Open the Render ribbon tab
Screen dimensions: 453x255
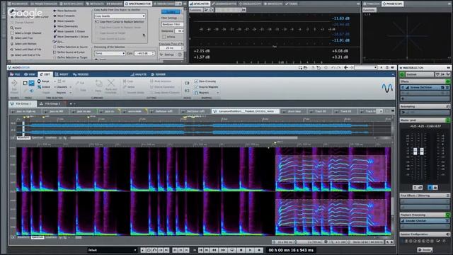(x=159, y=74)
